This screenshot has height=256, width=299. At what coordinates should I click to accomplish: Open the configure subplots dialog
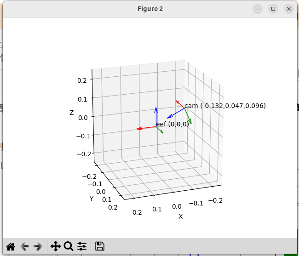pos(82,246)
